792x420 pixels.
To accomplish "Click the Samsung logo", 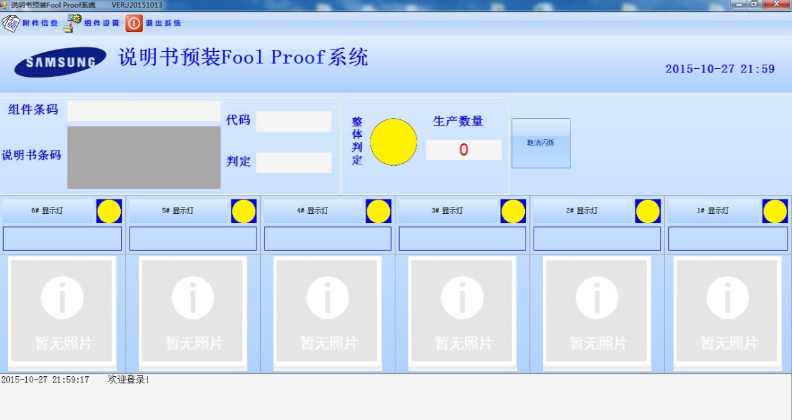I will click(x=61, y=62).
